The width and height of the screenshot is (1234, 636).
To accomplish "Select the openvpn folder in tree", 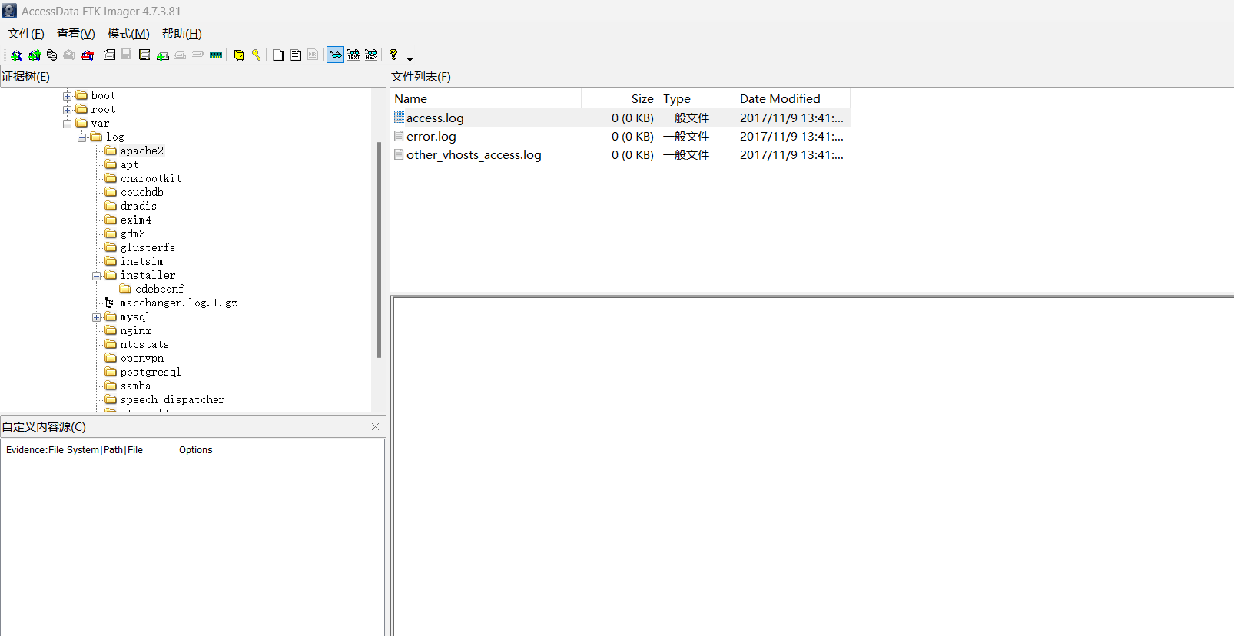I will [141, 358].
